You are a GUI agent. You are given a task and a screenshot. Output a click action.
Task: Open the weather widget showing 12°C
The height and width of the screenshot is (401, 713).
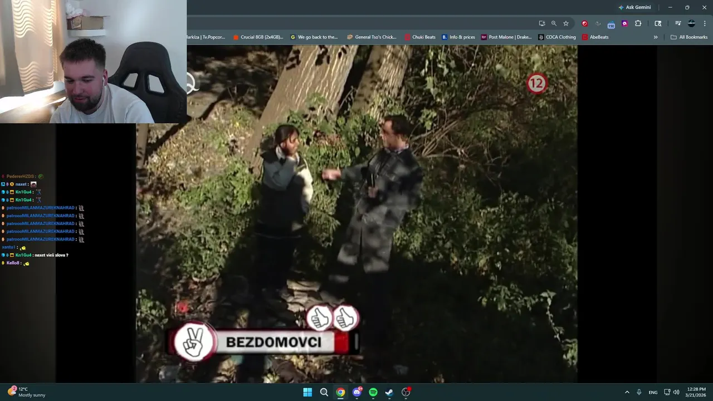click(26, 392)
